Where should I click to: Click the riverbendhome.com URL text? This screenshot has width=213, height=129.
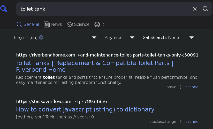pyautogui.click(x=46, y=55)
